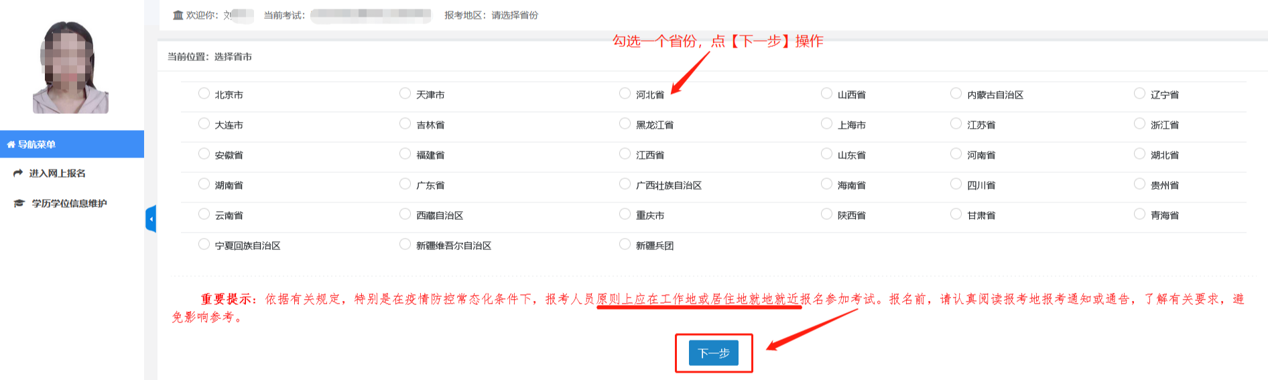1268x380 pixels.
Task: Select the 山西省 radio button
Action: [826, 93]
